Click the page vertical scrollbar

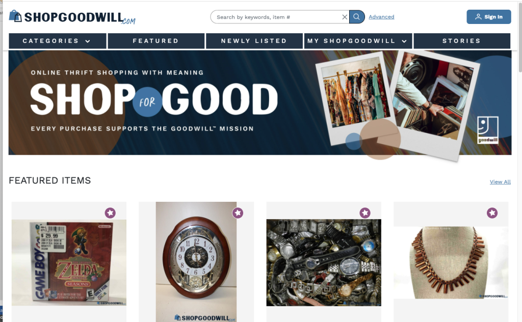coord(520,37)
